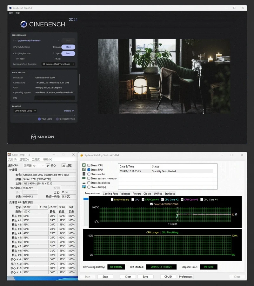Click the Details filter icon in Ranking

73,111
